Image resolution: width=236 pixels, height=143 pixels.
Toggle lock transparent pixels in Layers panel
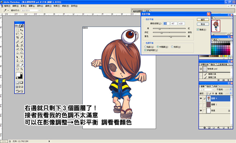207,93
